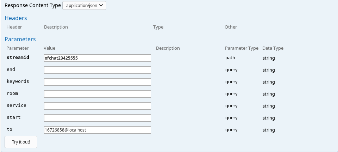Click the streamid value input field
This screenshot has width=338, height=152.
[x=97, y=58]
